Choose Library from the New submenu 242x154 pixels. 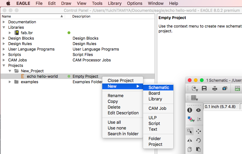[158, 99]
